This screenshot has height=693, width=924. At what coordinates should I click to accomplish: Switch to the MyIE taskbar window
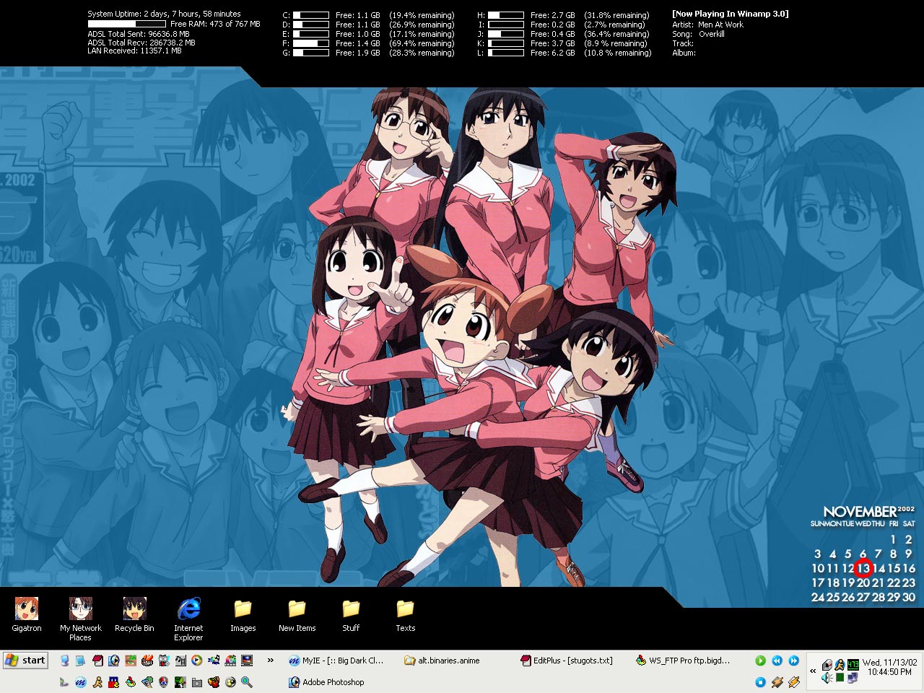(336, 661)
